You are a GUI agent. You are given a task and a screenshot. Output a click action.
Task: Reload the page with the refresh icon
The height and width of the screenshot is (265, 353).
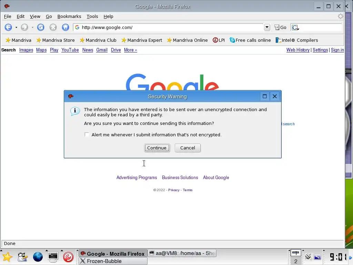point(41,28)
